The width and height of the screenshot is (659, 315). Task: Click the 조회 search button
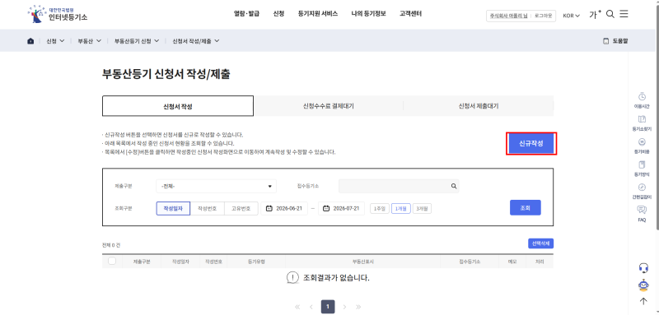[526, 207]
